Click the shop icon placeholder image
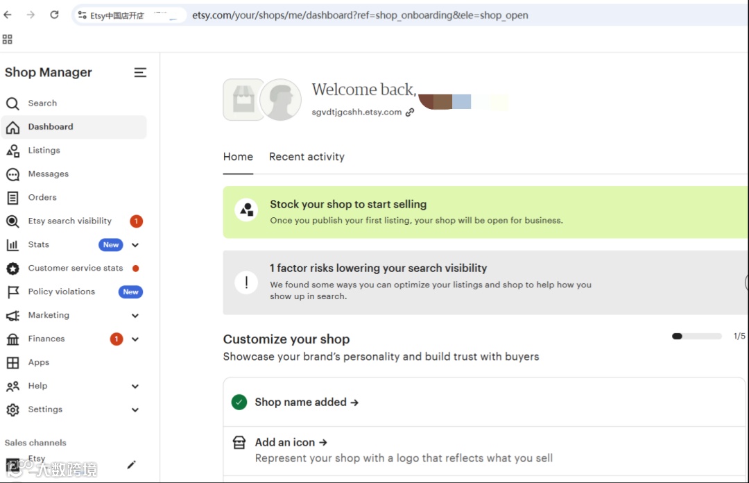 [243, 99]
